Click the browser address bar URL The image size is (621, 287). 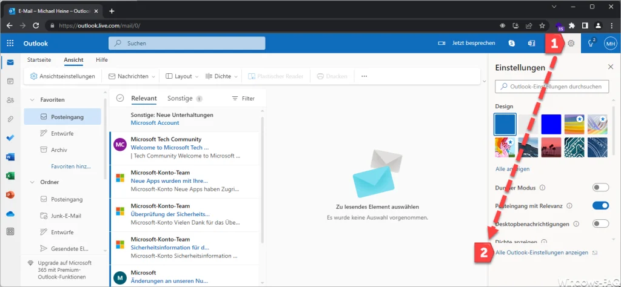[x=99, y=25]
